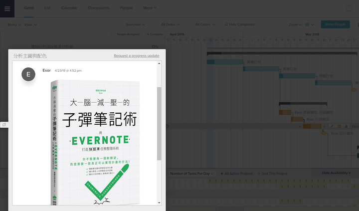Click the orange color swatch in the task row toolbar
Viewport: 359px width, 211px height.
pos(340,126)
